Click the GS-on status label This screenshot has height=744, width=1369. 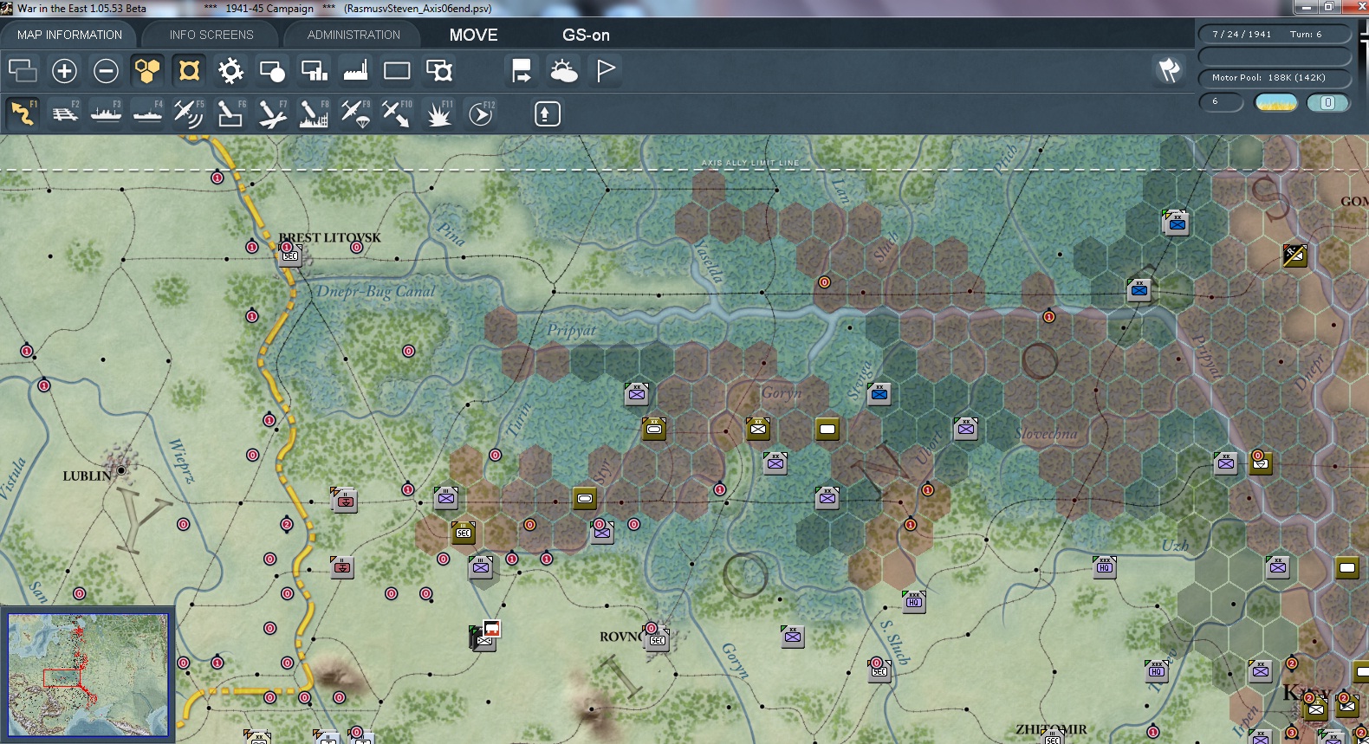(587, 36)
